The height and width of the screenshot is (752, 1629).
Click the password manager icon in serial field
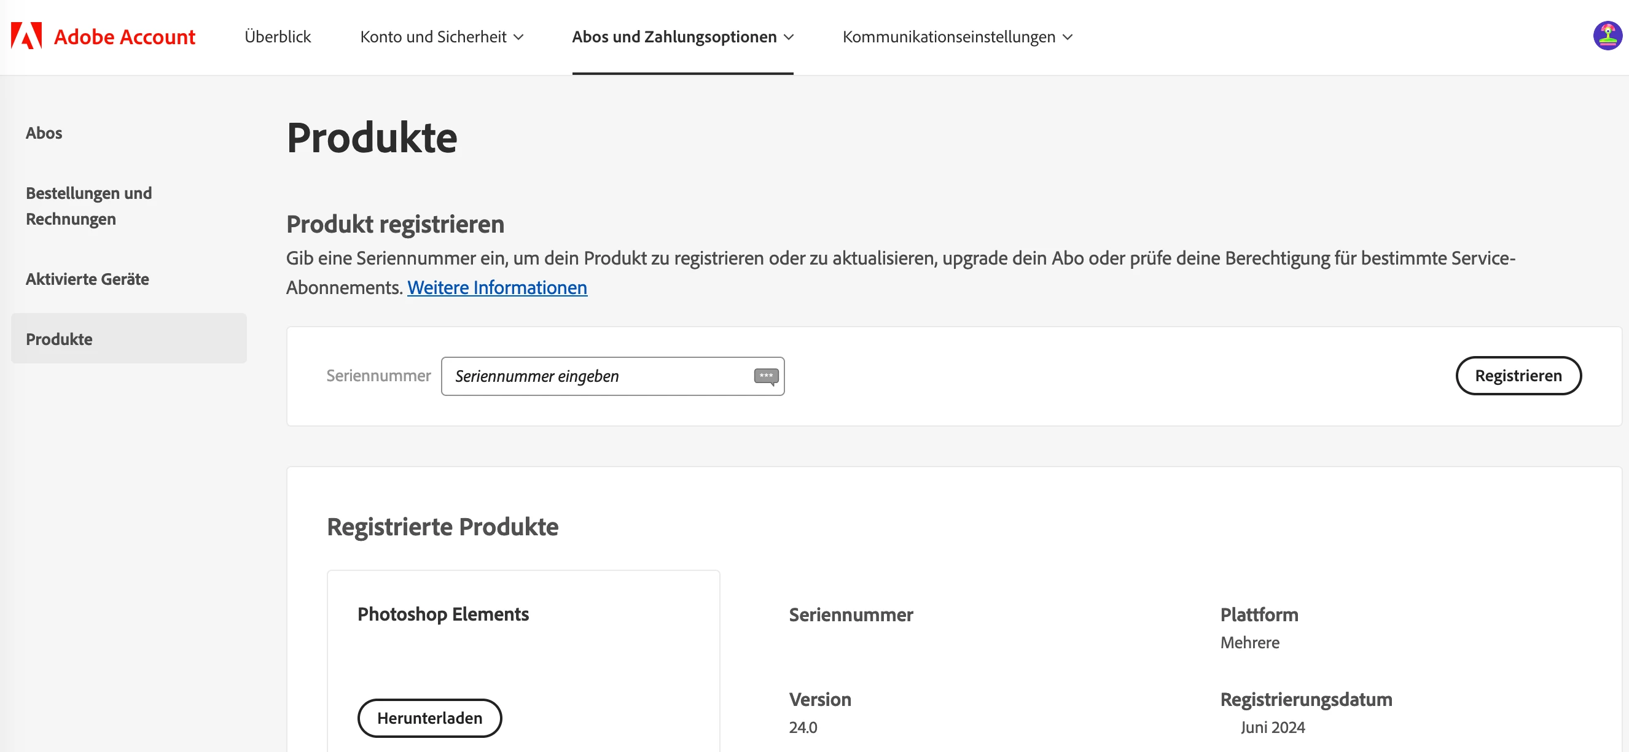point(766,376)
